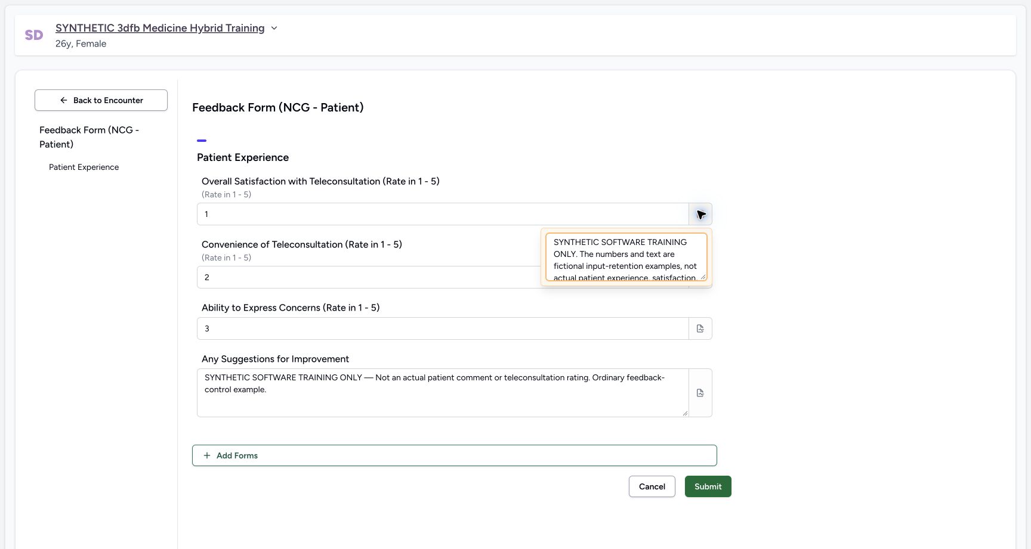Cancel the feedback form
This screenshot has width=1031, height=549.
pos(652,486)
